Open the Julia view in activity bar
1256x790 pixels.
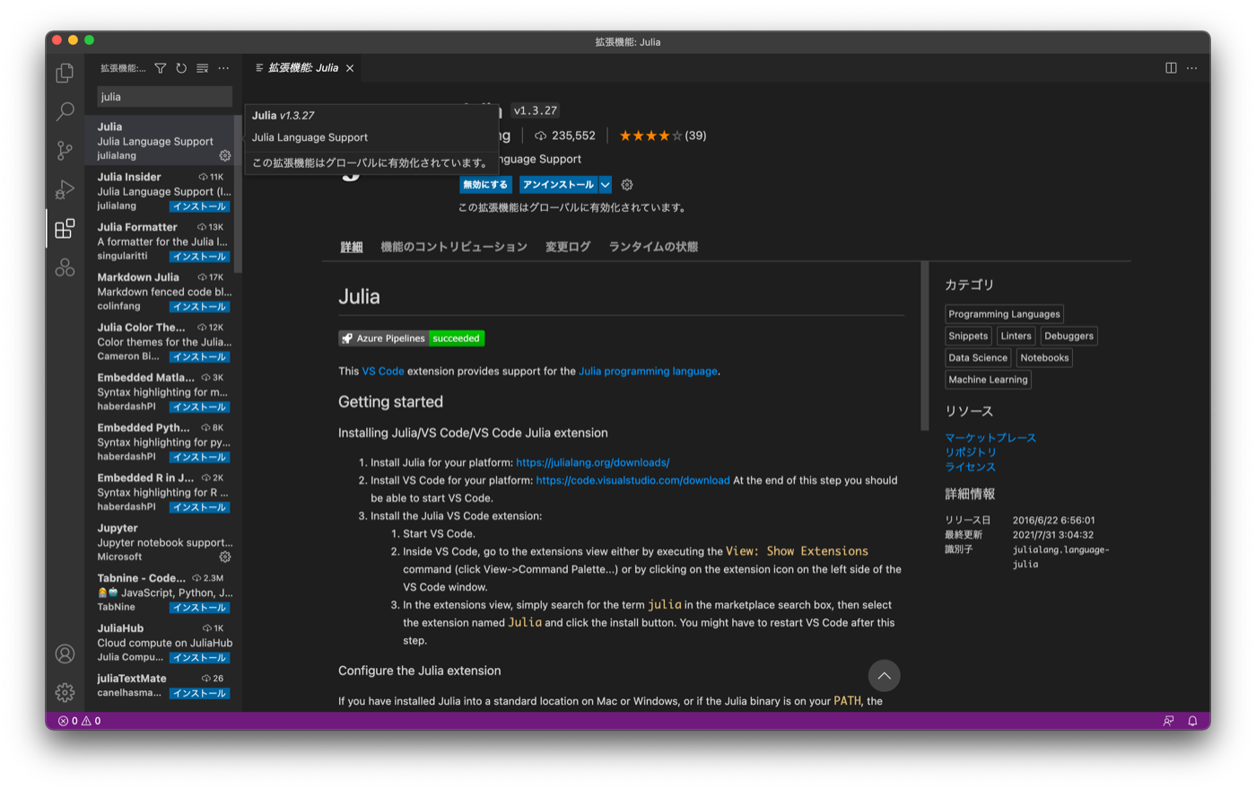[65, 268]
